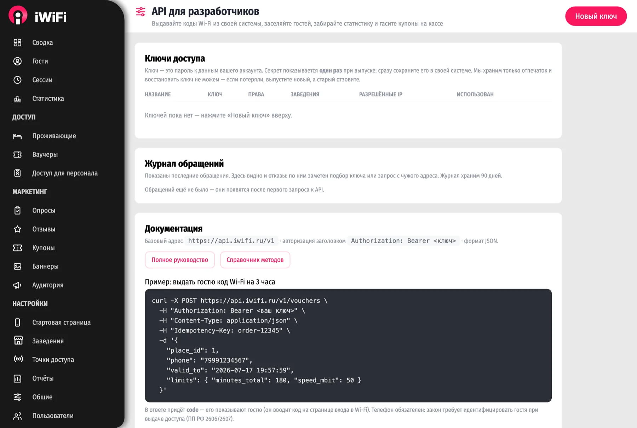Screen dimensions: 637x428
Task: Click inside the curl example code block
Action: pos(348,346)
